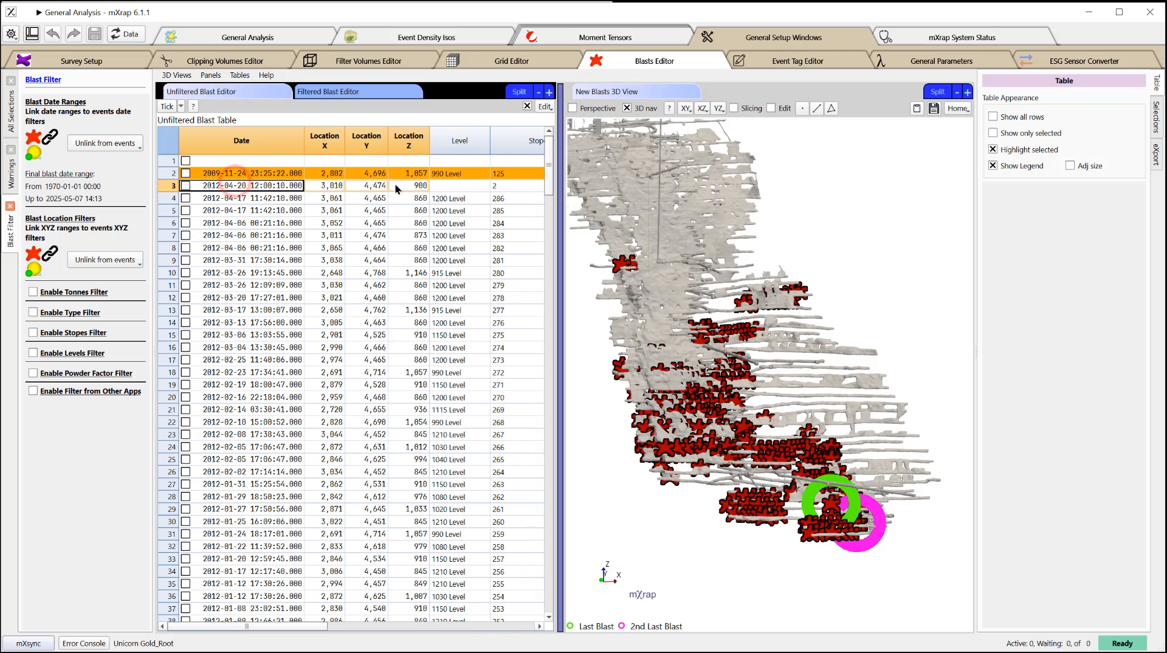Open the Home view dropdown
The height and width of the screenshot is (653, 1167).
958,108
